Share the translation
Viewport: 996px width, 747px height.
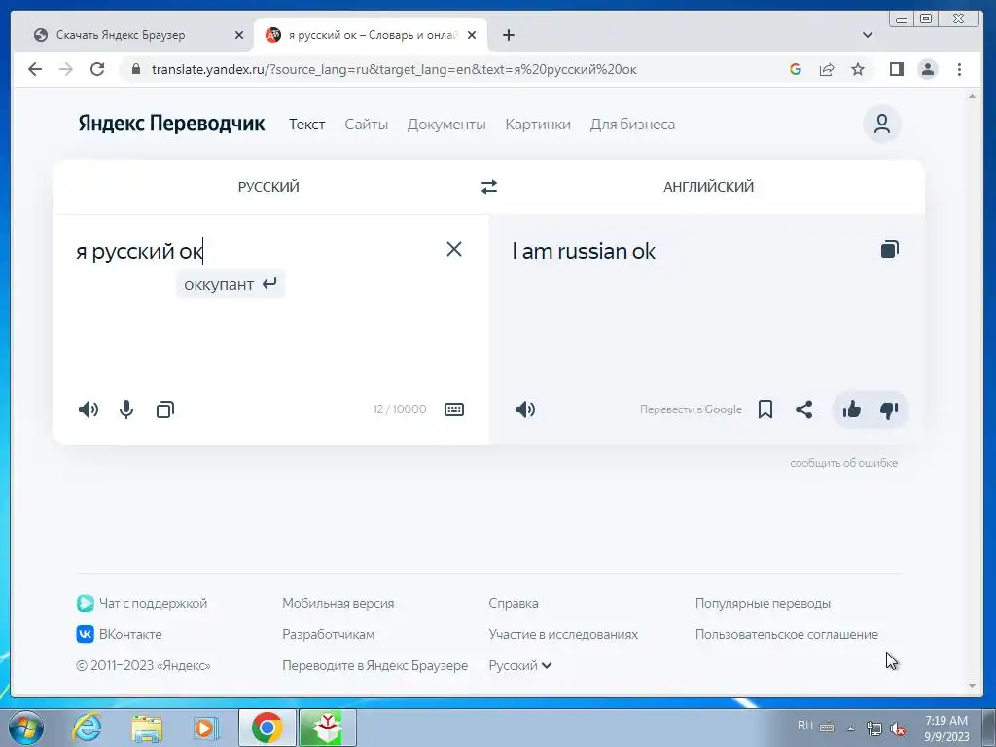pyautogui.click(x=804, y=409)
